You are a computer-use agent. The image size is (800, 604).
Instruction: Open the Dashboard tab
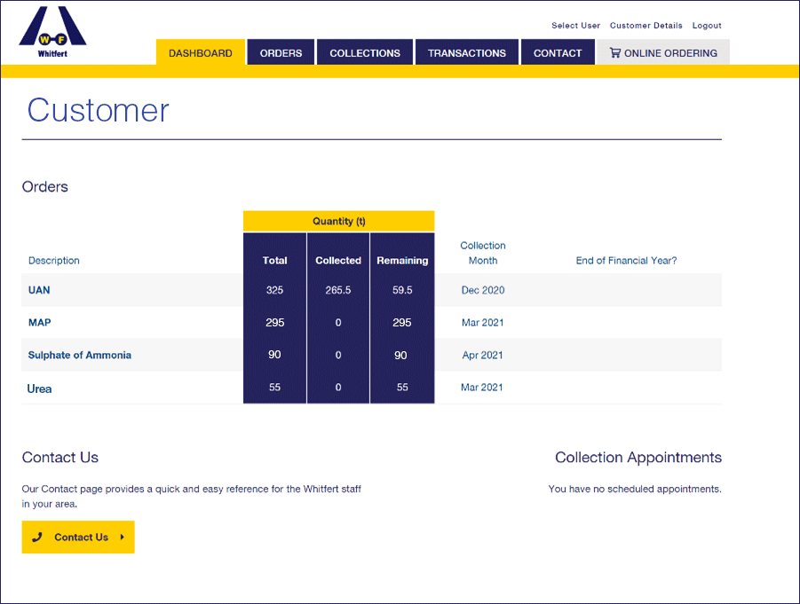point(201,52)
